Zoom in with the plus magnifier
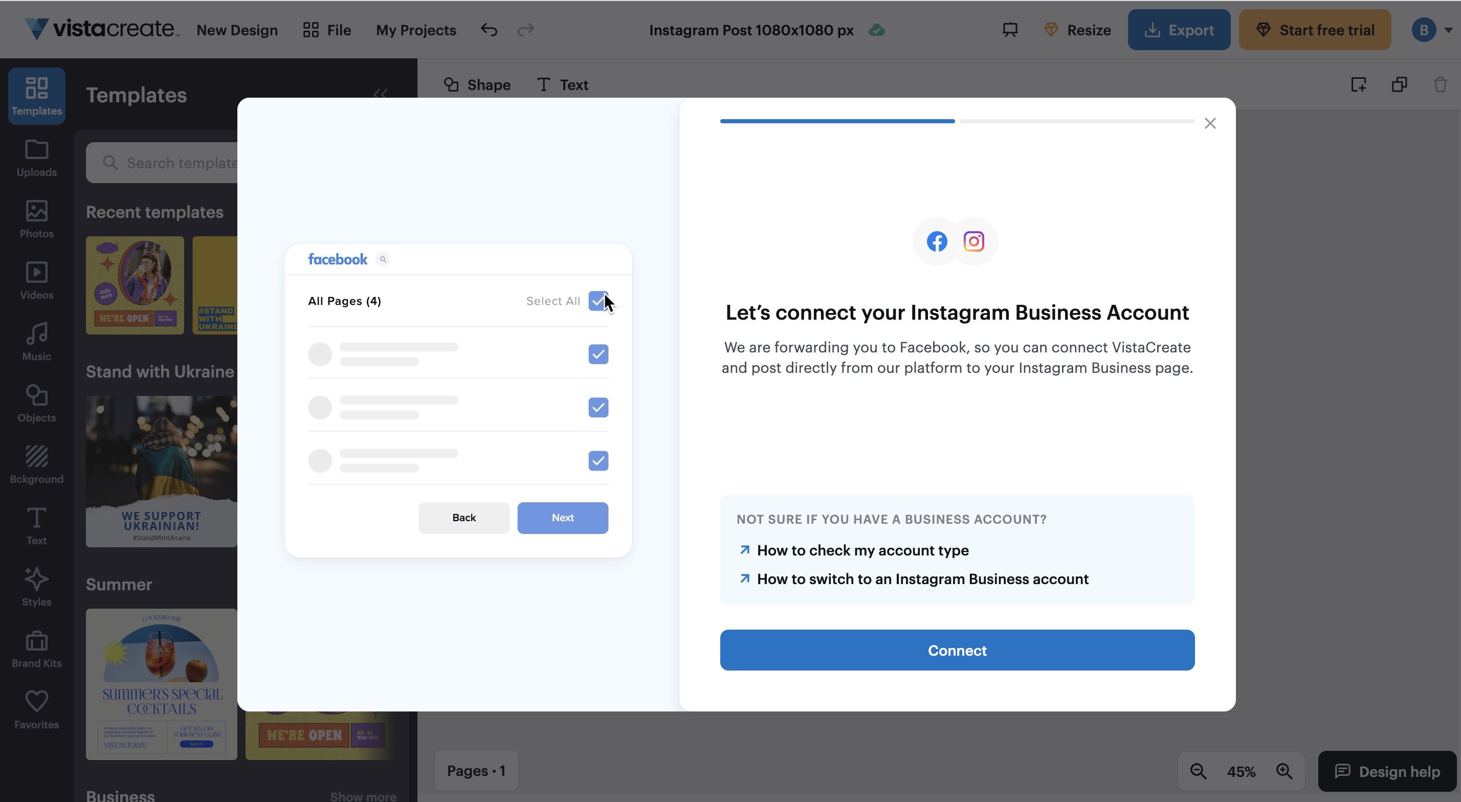Screen dimensions: 1461x802 (1284, 771)
